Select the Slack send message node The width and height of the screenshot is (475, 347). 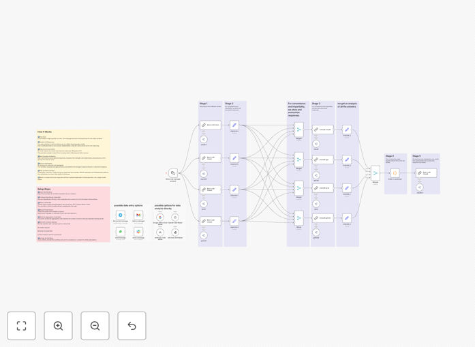pyautogui.click(x=138, y=232)
